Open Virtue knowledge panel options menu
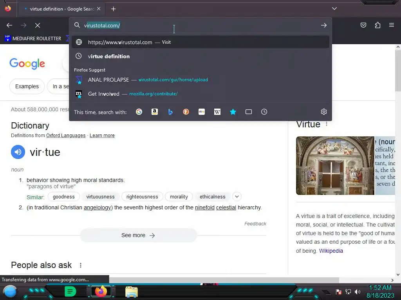The width and height of the screenshot is (401, 300). (x=327, y=124)
